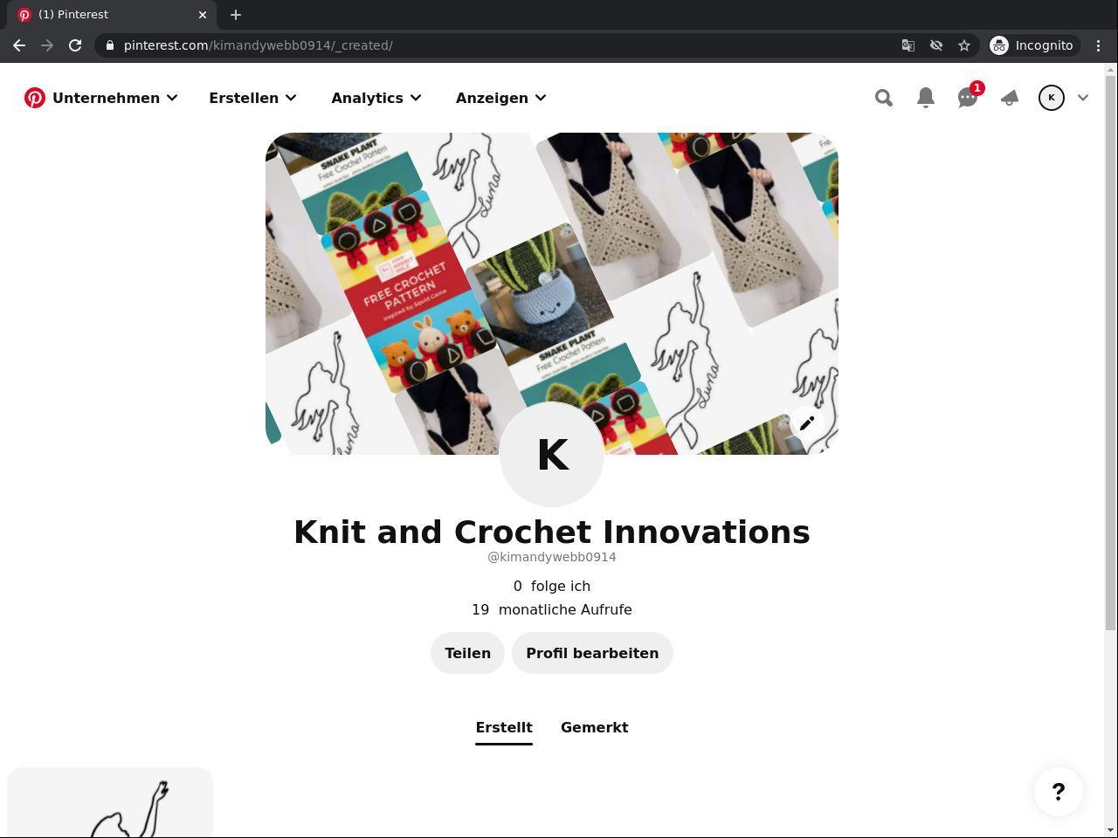1118x838 pixels.
Task: Click the Teilen button
Action: tap(468, 653)
